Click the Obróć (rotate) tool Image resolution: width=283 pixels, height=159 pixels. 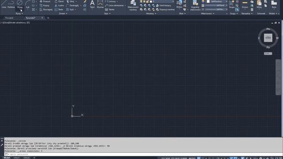[59, 1]
